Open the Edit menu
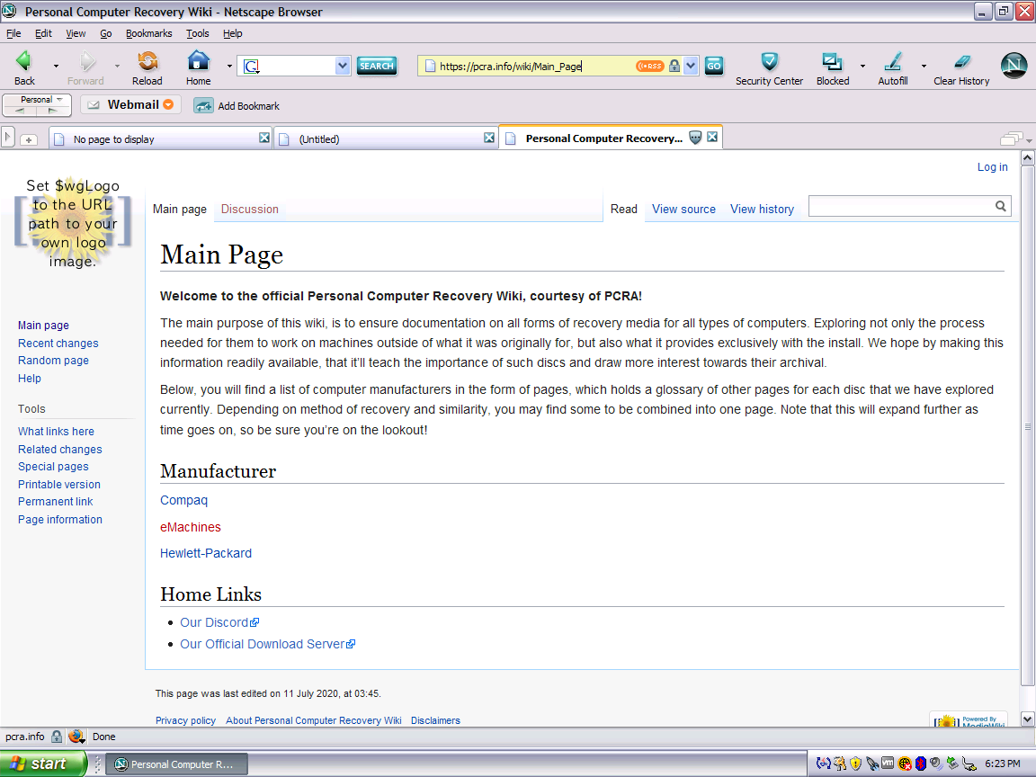The height and width of the screenshot is (777, 1036). point(43,33)
